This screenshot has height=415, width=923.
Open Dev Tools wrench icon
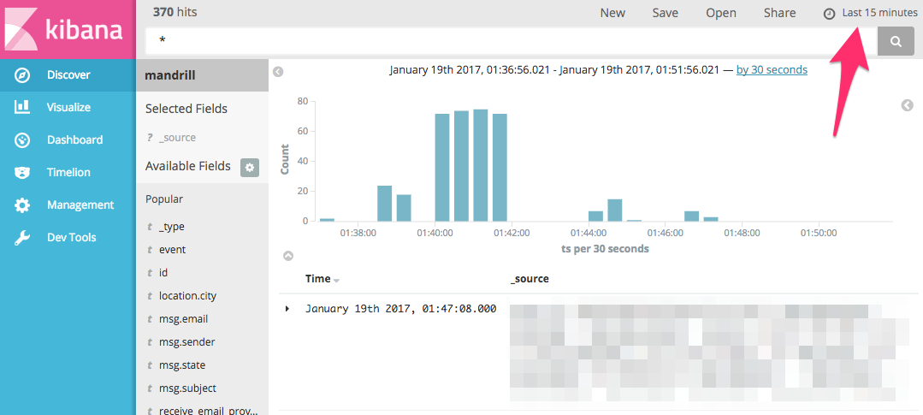[22, 238]
